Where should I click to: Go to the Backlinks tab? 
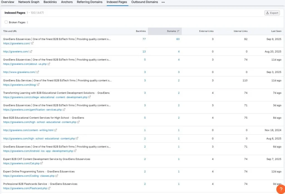pyautogui.click(x=50, y=2)
